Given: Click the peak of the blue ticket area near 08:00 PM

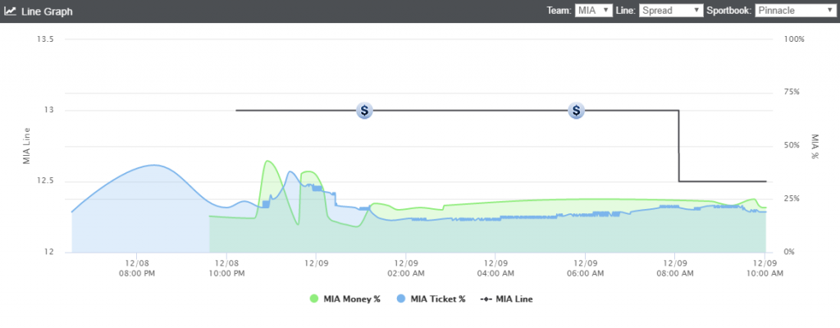Looking at the screenshot, I should 153,166.
